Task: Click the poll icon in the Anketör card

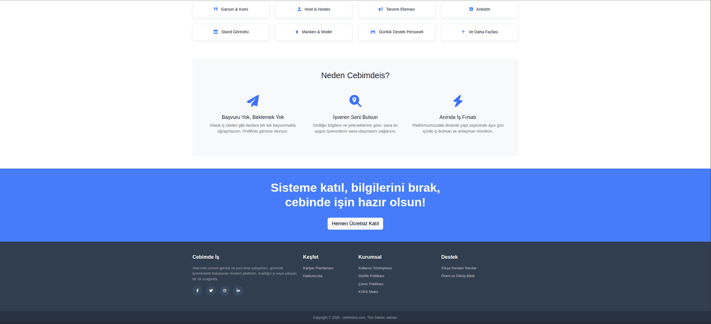Action: (471, 9)
